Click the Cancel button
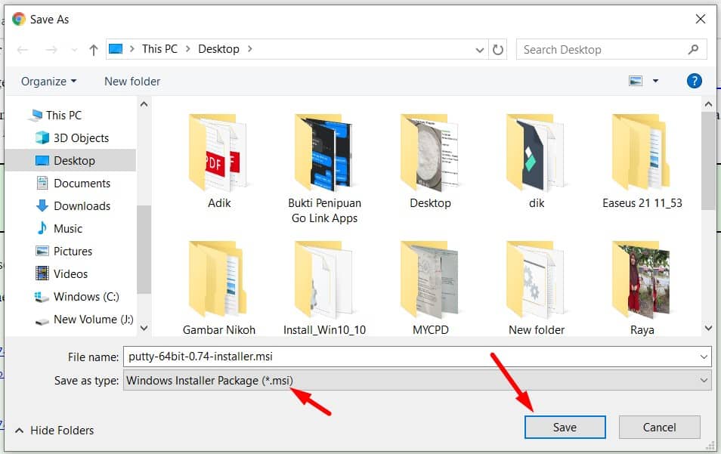Viewport: 721px width, 454px height. pyautogui.click(x=659, y=428)
